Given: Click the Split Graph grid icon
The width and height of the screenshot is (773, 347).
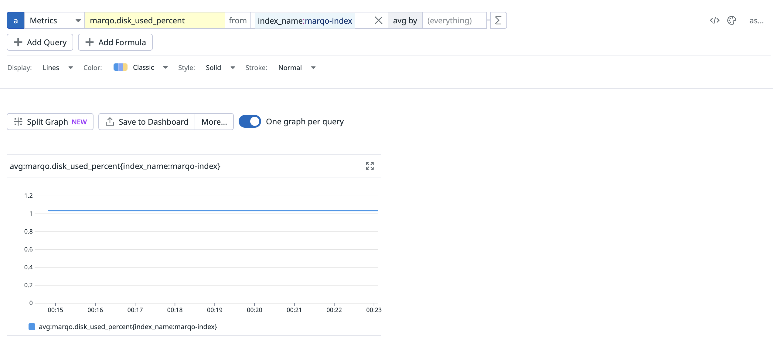Looking at the screenshot, I should coord(18,122).
